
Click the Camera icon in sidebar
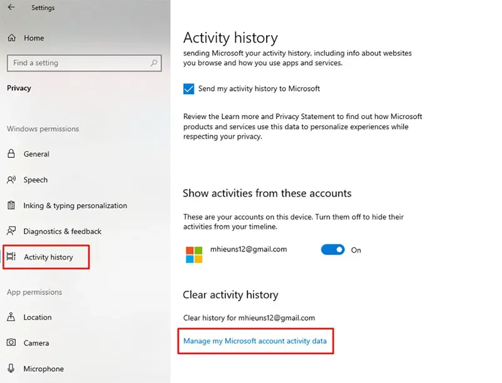11,343
